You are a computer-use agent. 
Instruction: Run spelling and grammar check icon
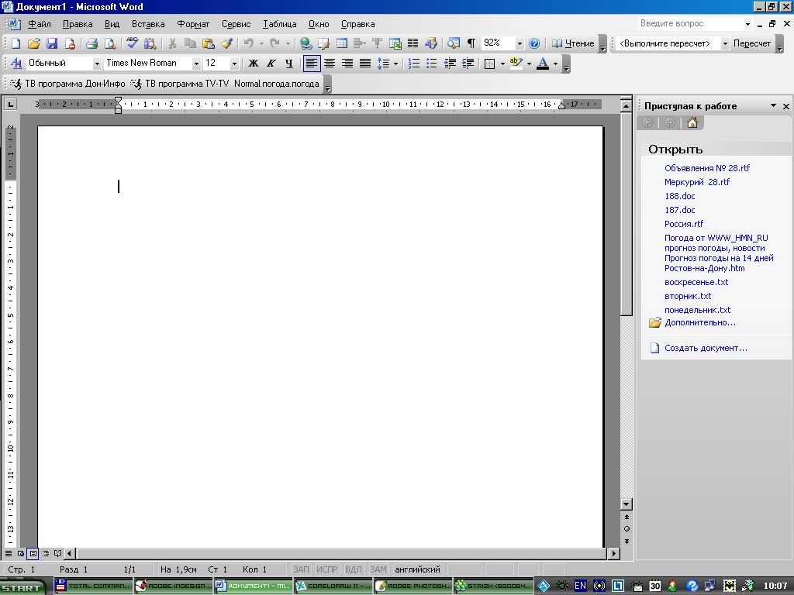[132, 43]
